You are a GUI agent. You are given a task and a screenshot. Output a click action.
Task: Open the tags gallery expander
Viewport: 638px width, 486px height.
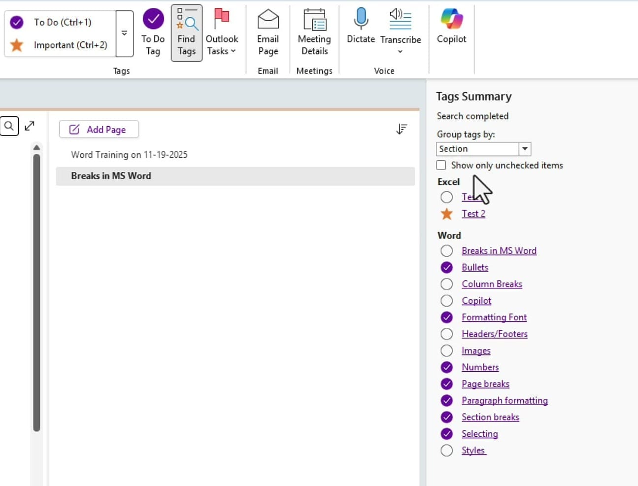[x=125, y=32]
